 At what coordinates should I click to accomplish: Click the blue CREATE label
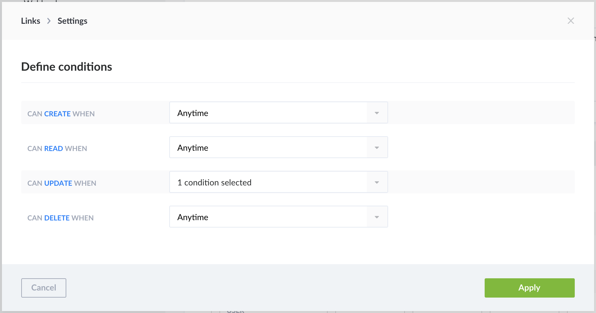point(57,113)
